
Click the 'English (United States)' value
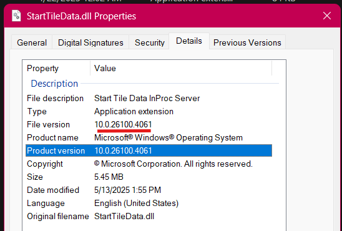[x=136, y=203]
